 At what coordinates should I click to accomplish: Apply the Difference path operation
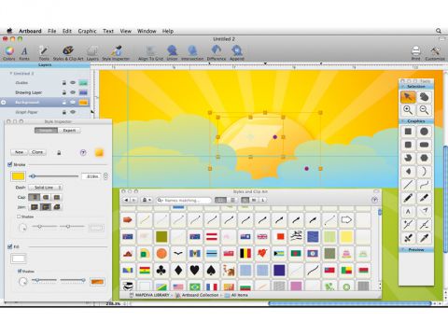tap(217, 53)
